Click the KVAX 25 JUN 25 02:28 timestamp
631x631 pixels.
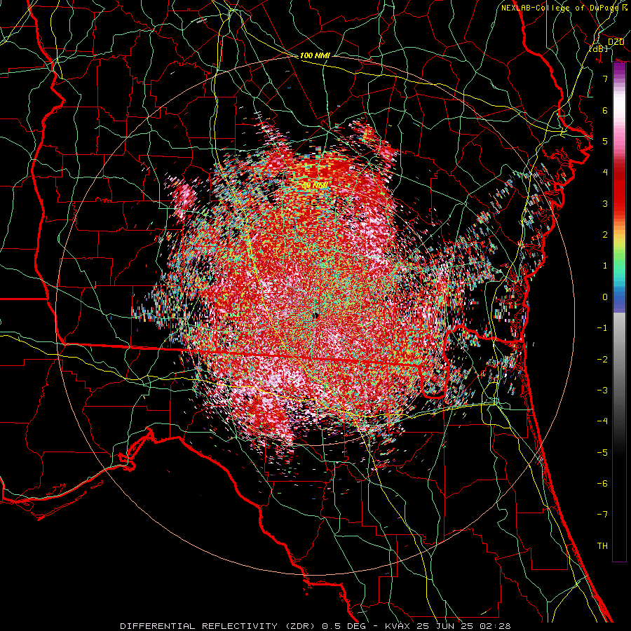(x=448, y=626)
